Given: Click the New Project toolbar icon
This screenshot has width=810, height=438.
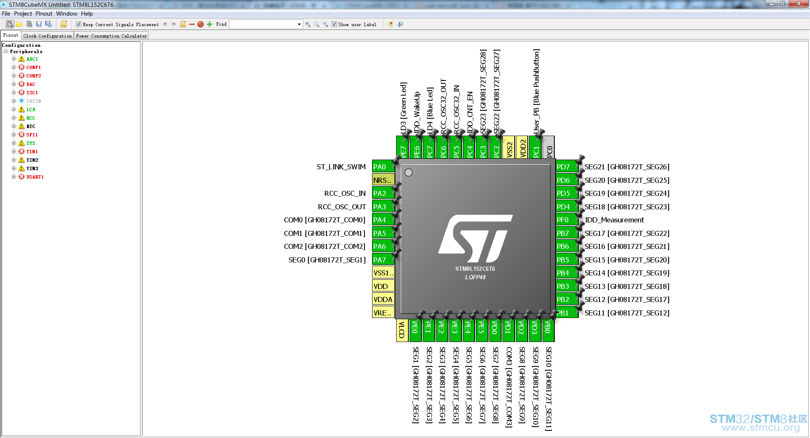Looking at the screenshot, I should click(10, 24).
